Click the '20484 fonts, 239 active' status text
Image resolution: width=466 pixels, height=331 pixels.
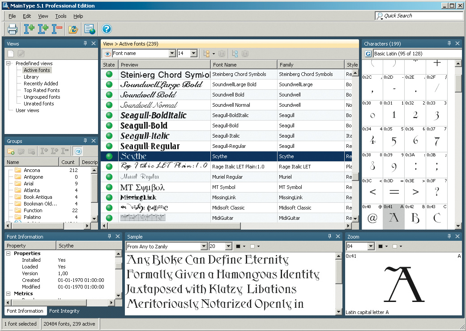pyautogui.click(x=69, y=323)
